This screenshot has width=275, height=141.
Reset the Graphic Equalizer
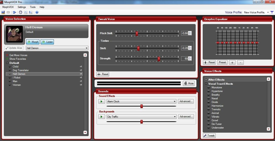209,62
